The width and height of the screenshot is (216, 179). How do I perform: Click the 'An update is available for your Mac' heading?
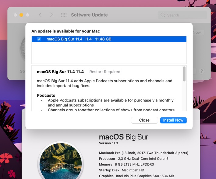pos(66,31)
